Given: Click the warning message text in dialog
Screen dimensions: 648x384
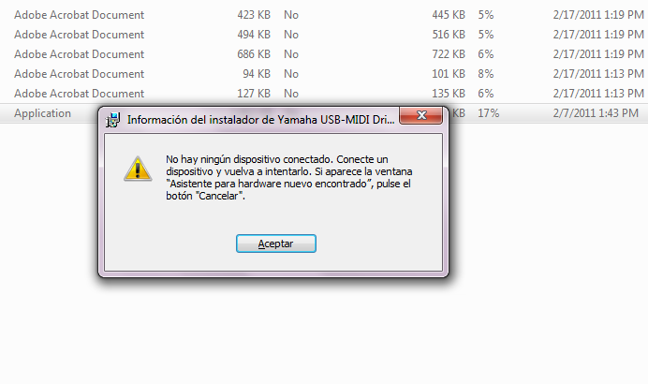Looking at the screenshot, I should tap(288, 177).
